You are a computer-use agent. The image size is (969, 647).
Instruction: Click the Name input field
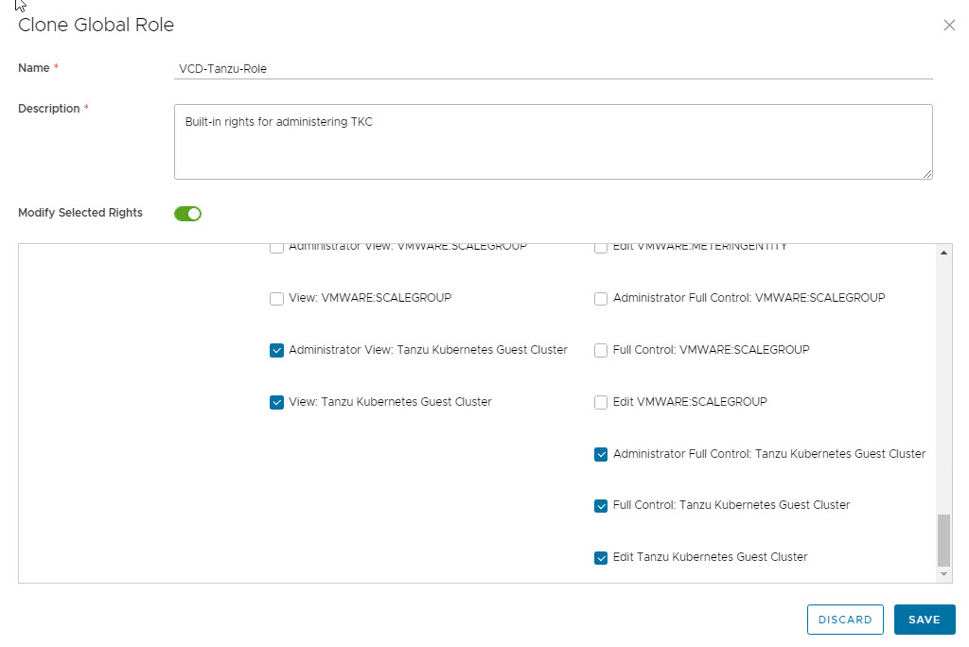[553, 68]
